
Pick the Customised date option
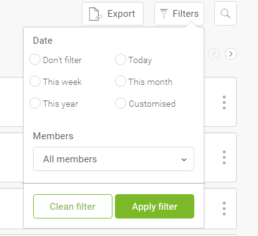121,103
